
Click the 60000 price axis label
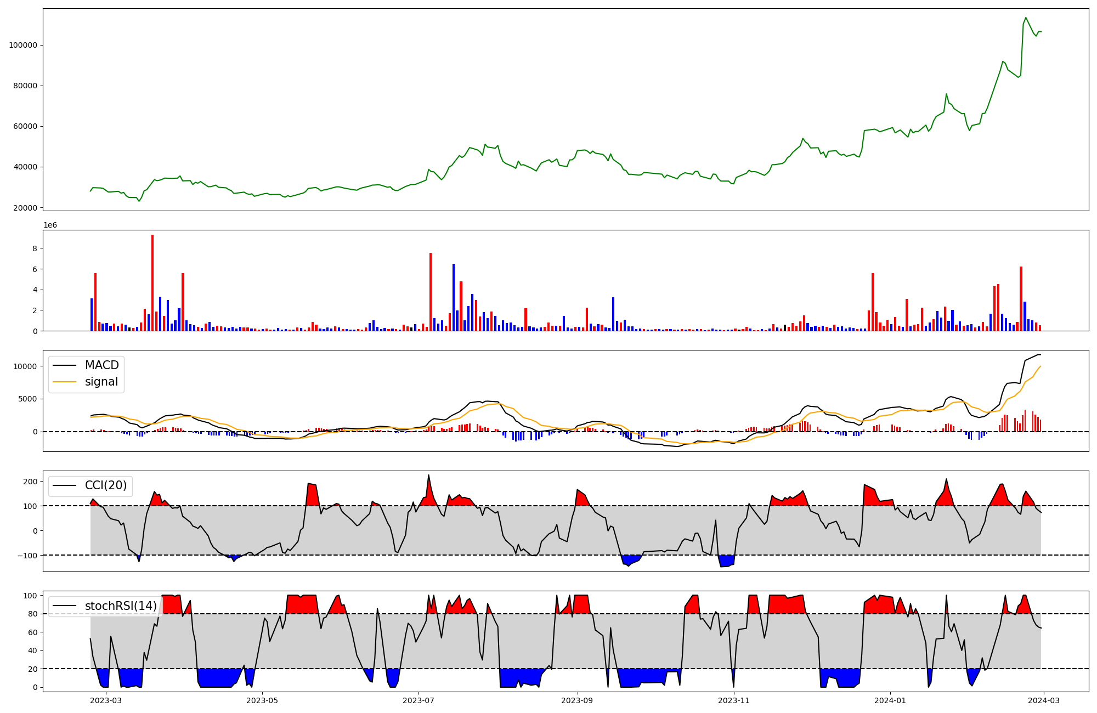coord(25,126)
